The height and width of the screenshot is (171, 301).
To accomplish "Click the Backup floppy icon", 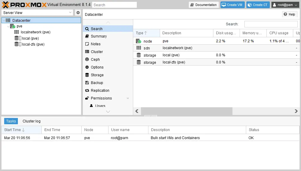I will (87, 83).
